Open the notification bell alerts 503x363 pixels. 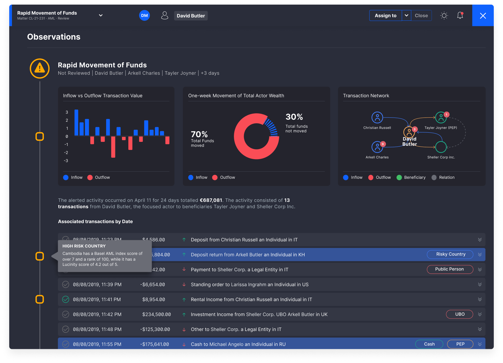460,15
